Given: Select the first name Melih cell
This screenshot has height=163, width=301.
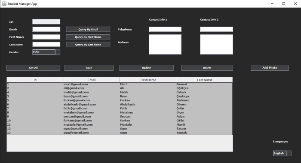Looking at the screenshot, I should click(148, 92).
